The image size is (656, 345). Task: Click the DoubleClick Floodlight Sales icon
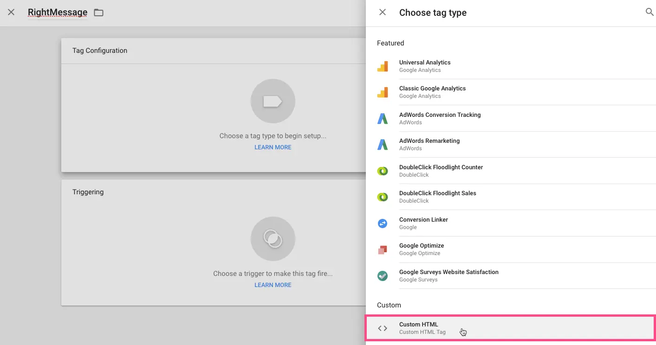click(382, 197)
